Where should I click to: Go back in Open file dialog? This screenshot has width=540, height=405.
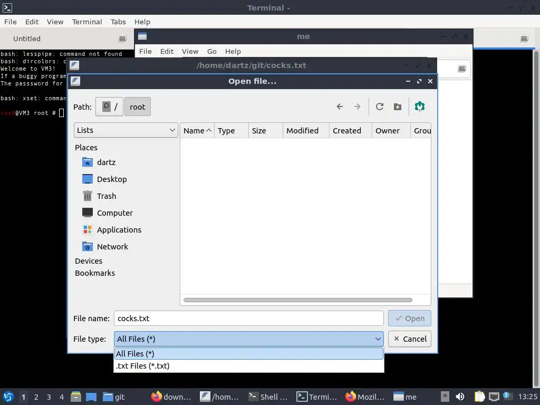[340, 107]
